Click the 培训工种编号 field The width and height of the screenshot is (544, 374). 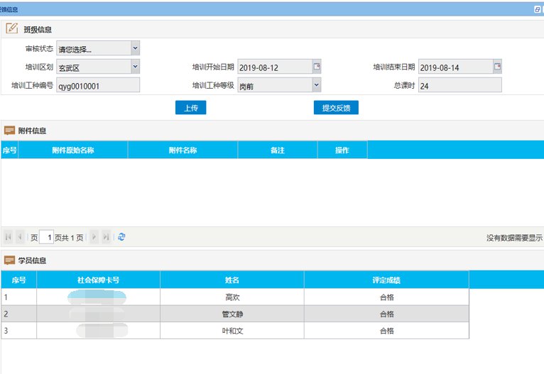(x=98, y=85)
